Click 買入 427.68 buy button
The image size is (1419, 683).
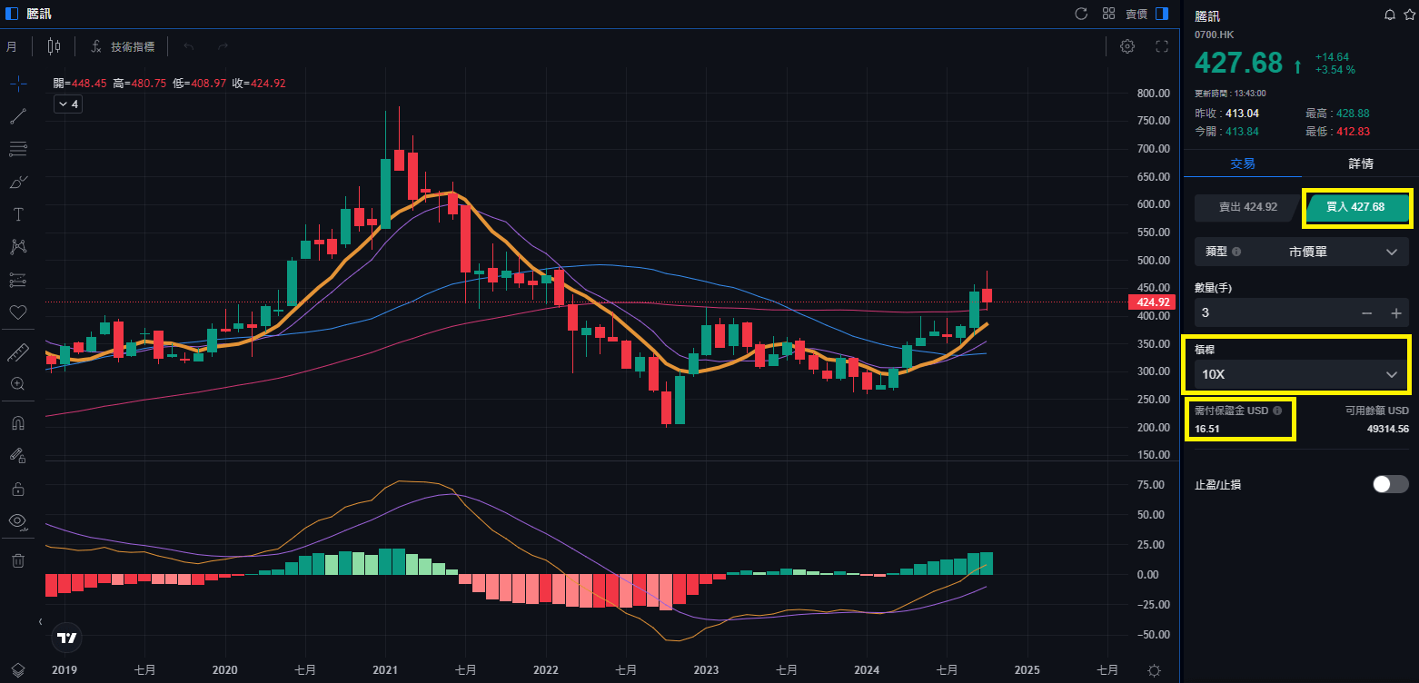pos(1356,207)
